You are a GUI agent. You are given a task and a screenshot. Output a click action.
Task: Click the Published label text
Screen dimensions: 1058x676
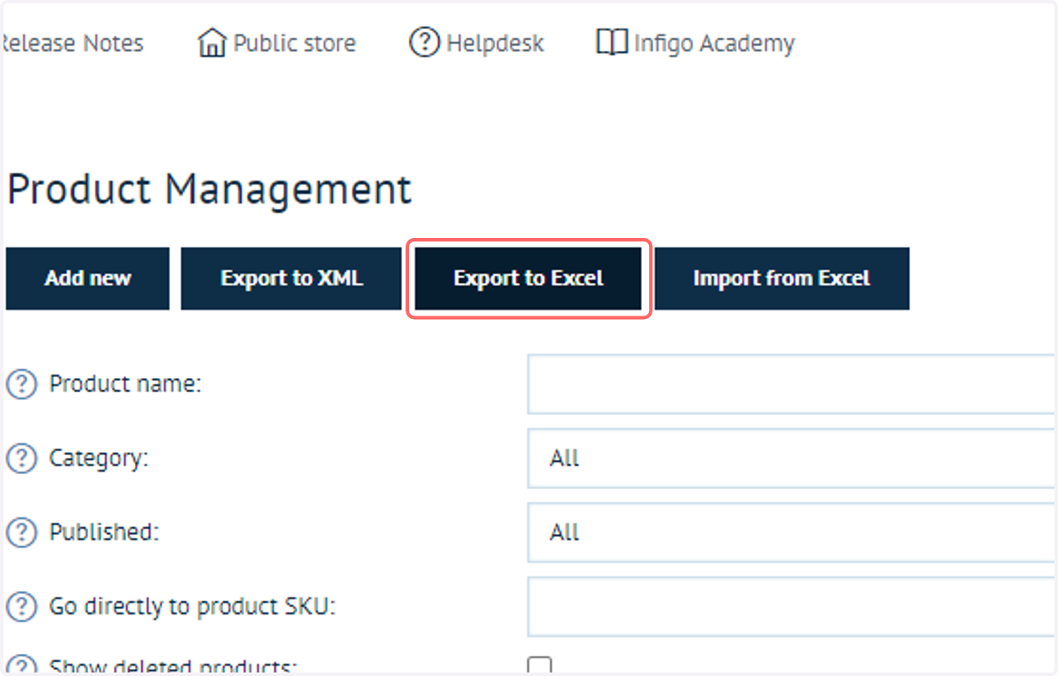coord(104,532)
